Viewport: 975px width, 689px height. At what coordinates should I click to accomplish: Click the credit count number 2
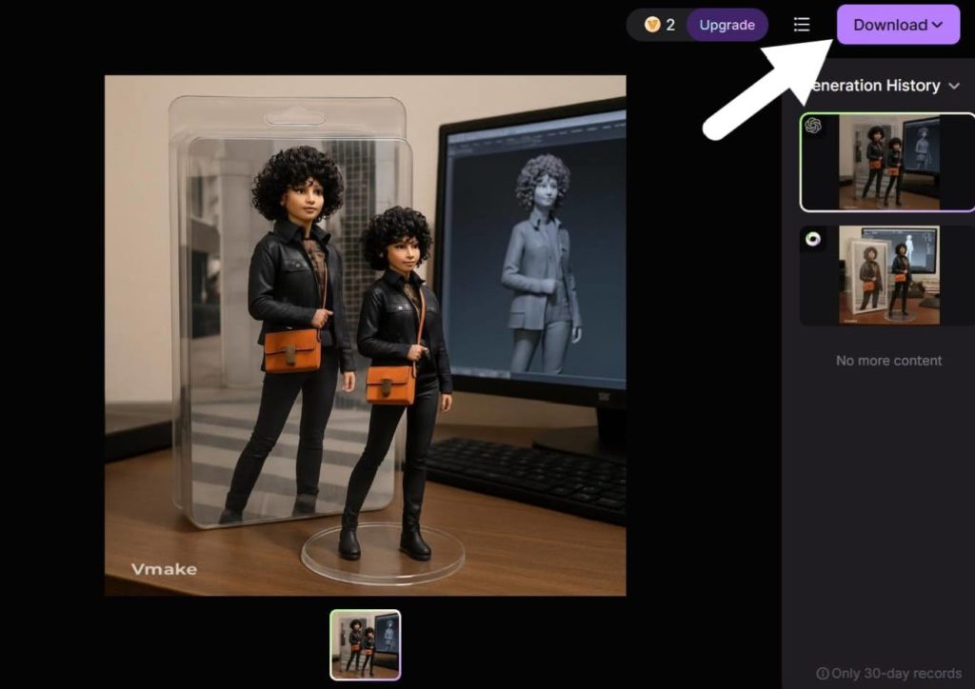click(x=670, y=25)
